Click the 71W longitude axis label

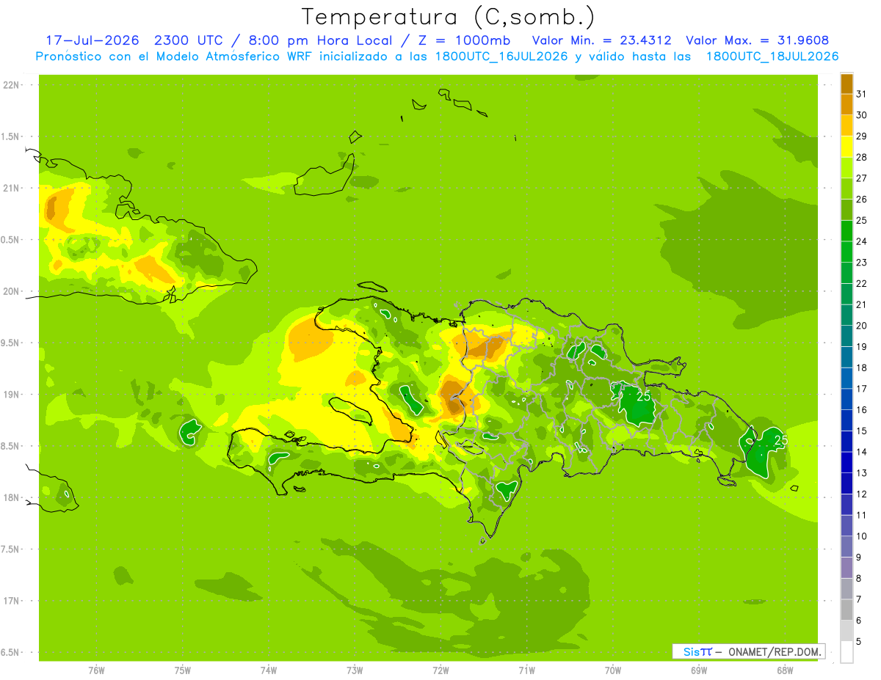(x=526, y=670)
